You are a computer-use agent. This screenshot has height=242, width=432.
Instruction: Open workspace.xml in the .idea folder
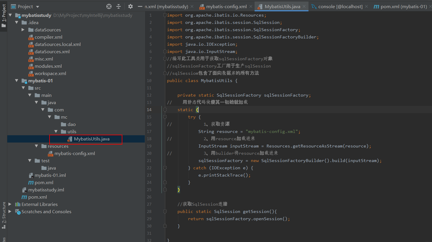50,73
